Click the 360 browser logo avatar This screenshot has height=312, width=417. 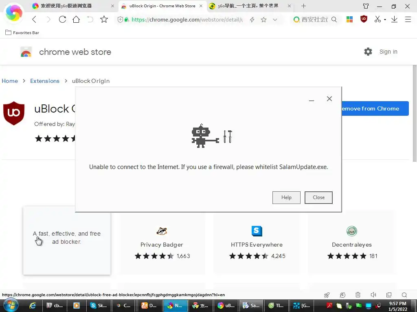tap(14, 13)
